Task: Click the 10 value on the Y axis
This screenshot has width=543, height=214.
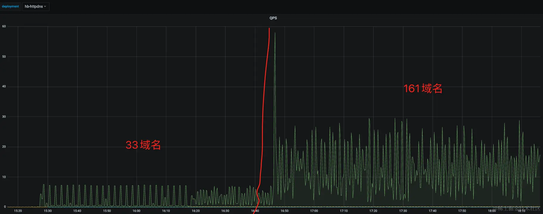Action: click(4, 177)
